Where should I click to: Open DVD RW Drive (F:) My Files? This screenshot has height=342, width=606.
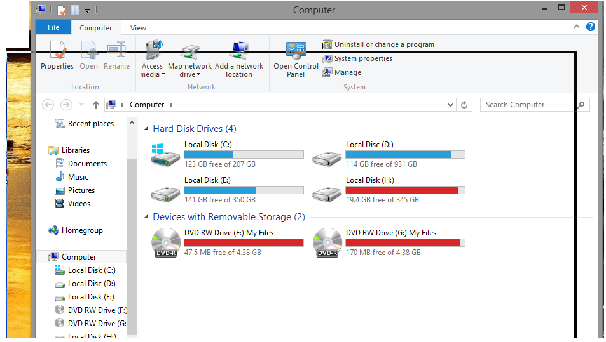coord(165,242)
